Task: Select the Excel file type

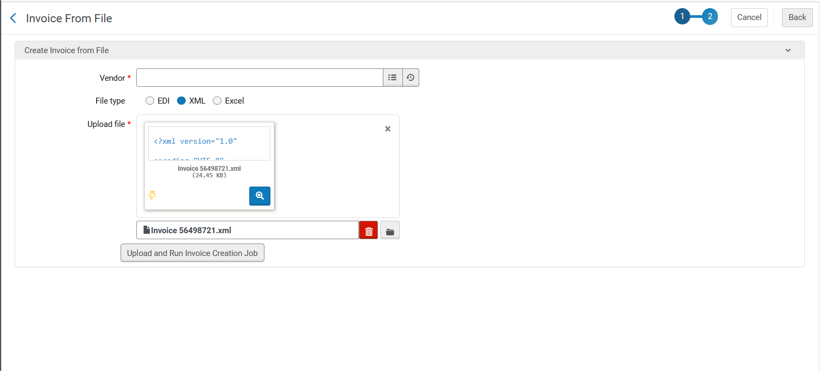Action: [217, 101]
